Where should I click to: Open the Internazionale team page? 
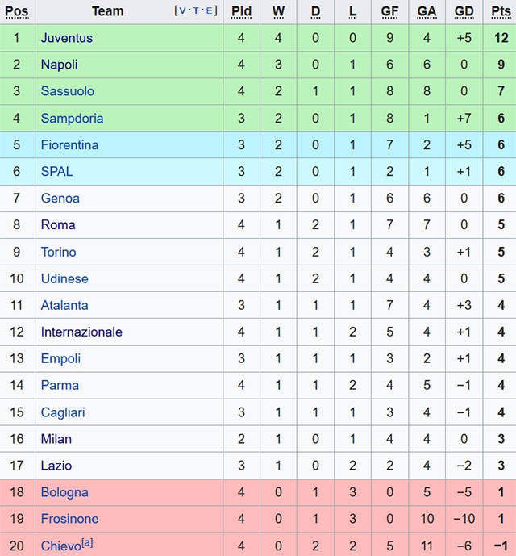82,332
